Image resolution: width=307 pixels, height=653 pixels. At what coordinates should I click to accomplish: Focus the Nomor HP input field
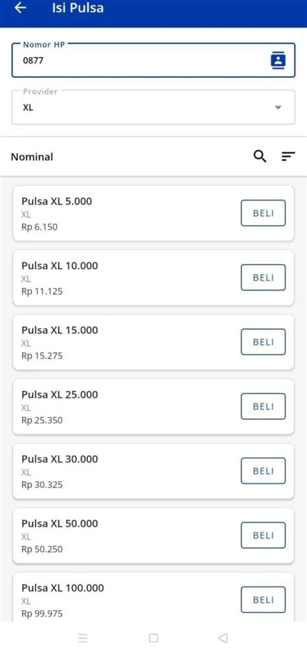pos(153,60)
